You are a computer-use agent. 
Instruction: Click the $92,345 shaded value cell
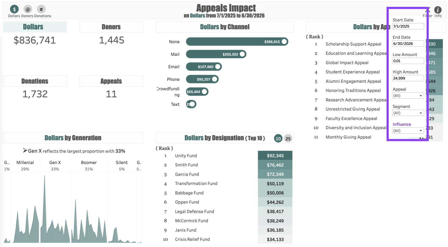[275, 156]
